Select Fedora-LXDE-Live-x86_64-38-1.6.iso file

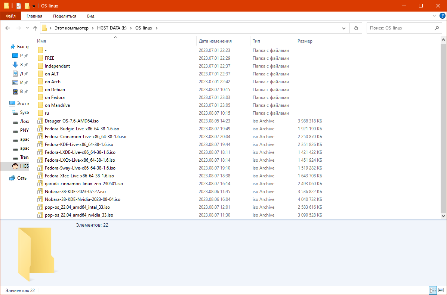click(x=80, y=152)
